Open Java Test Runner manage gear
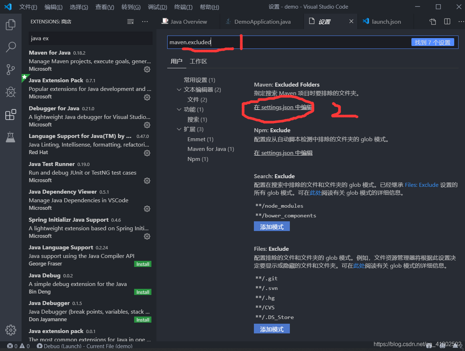The width and height of the screenshot is (465, 351). pos(147,181)
